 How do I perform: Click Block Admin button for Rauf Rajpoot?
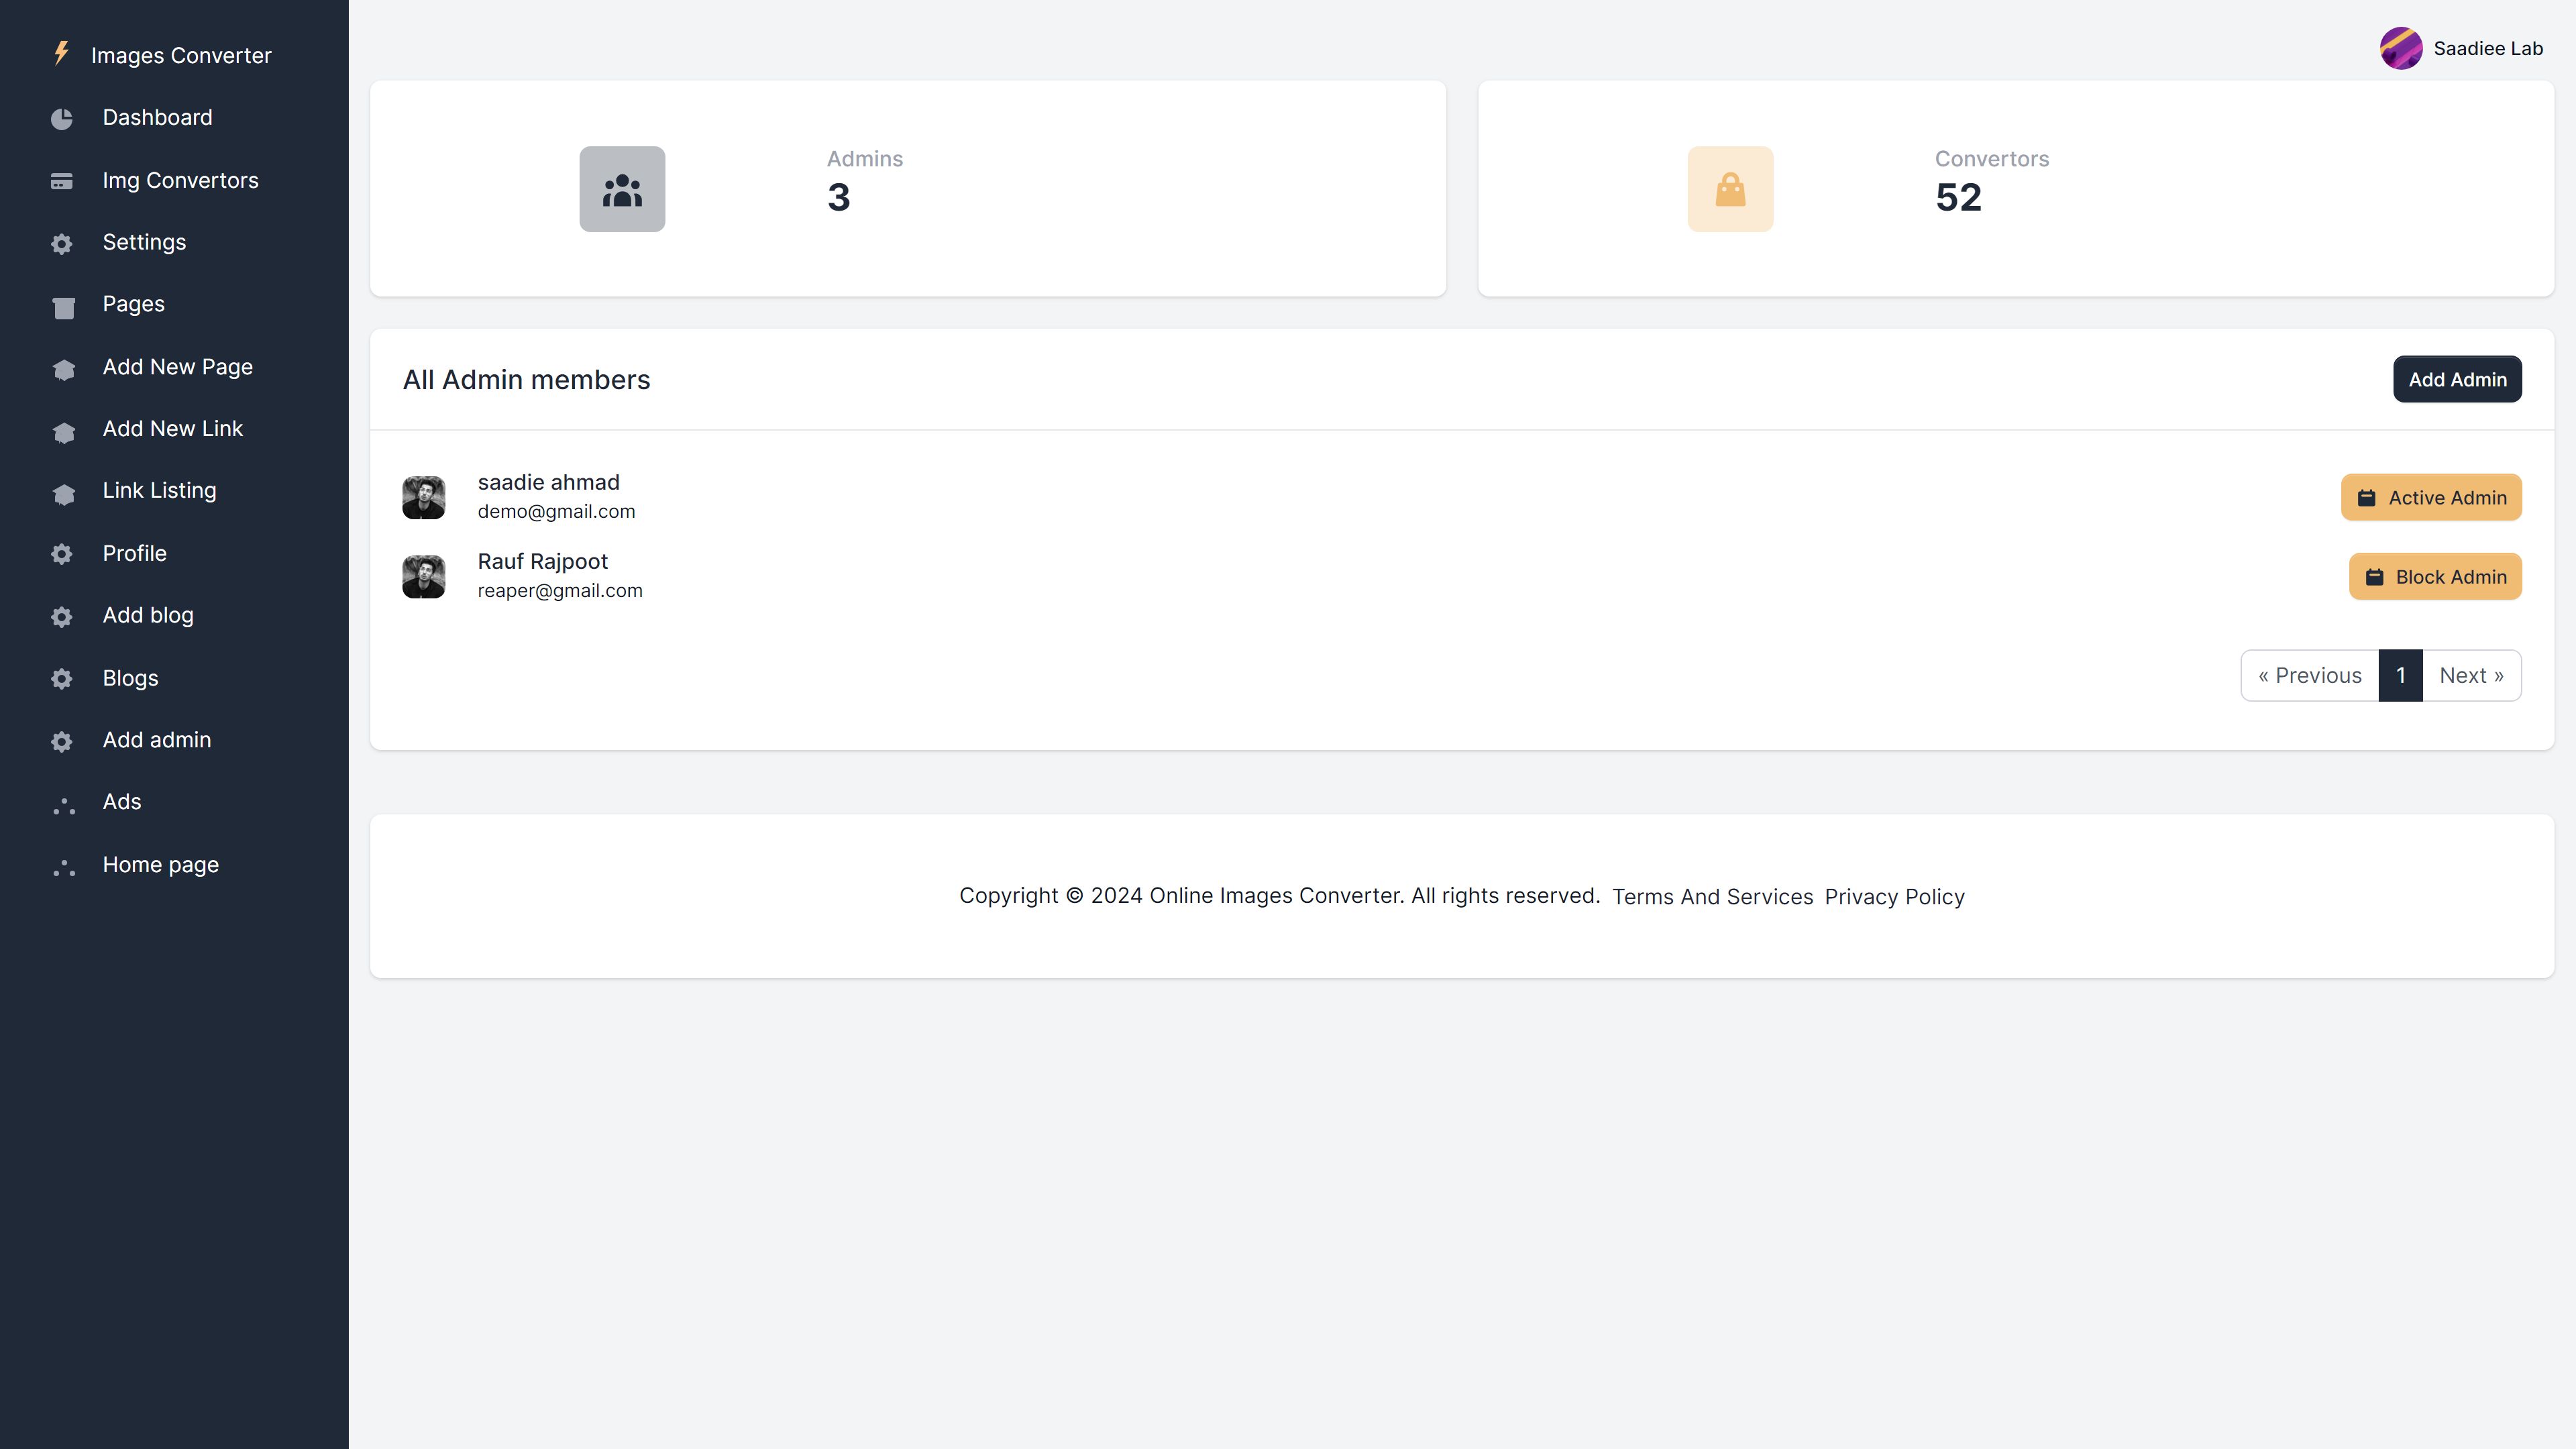click(2434, 577)
